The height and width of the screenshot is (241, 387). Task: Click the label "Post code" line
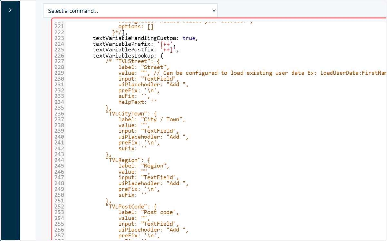[x=149, y=212]
